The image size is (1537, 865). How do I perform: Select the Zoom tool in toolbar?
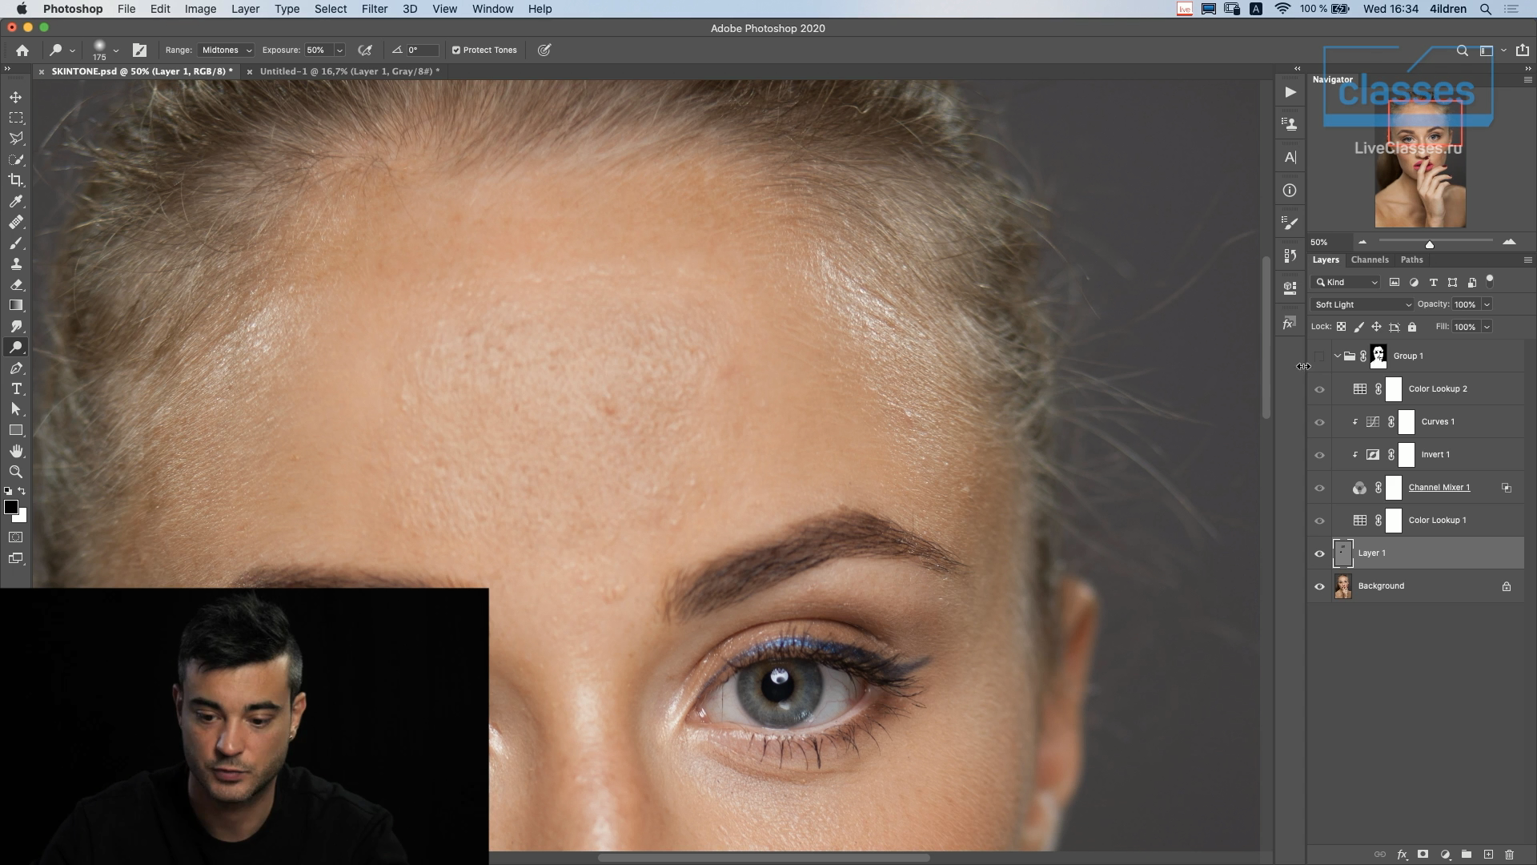coord(15,472)
